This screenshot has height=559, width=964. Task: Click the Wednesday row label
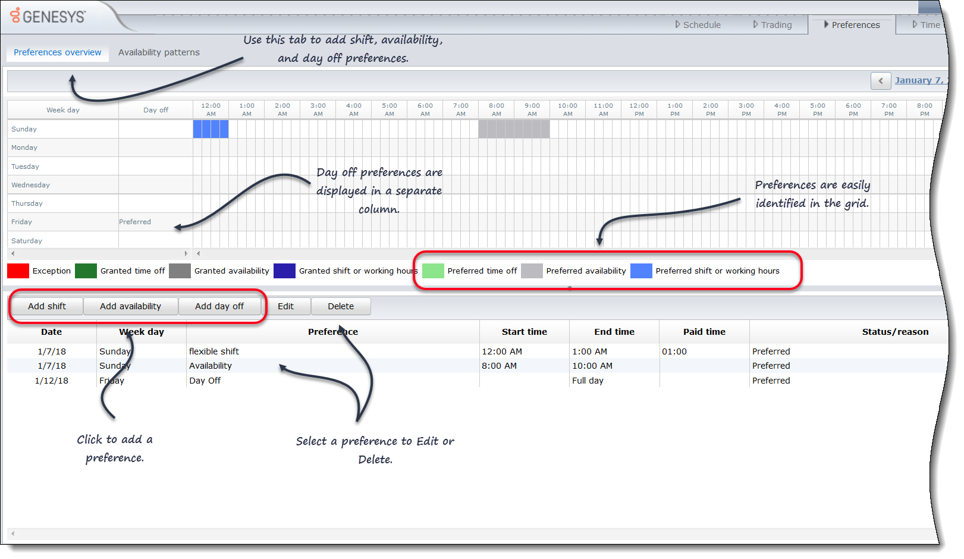[x=30, y=185]
